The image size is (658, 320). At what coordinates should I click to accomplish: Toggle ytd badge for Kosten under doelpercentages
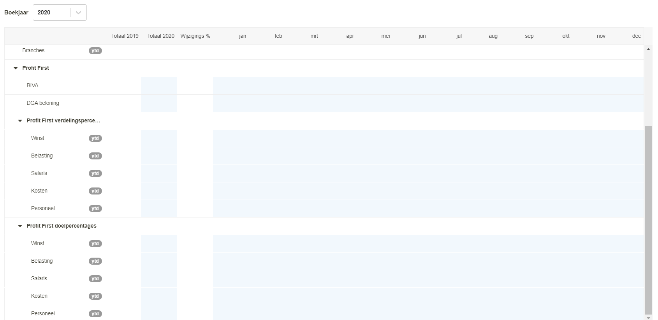95,296
